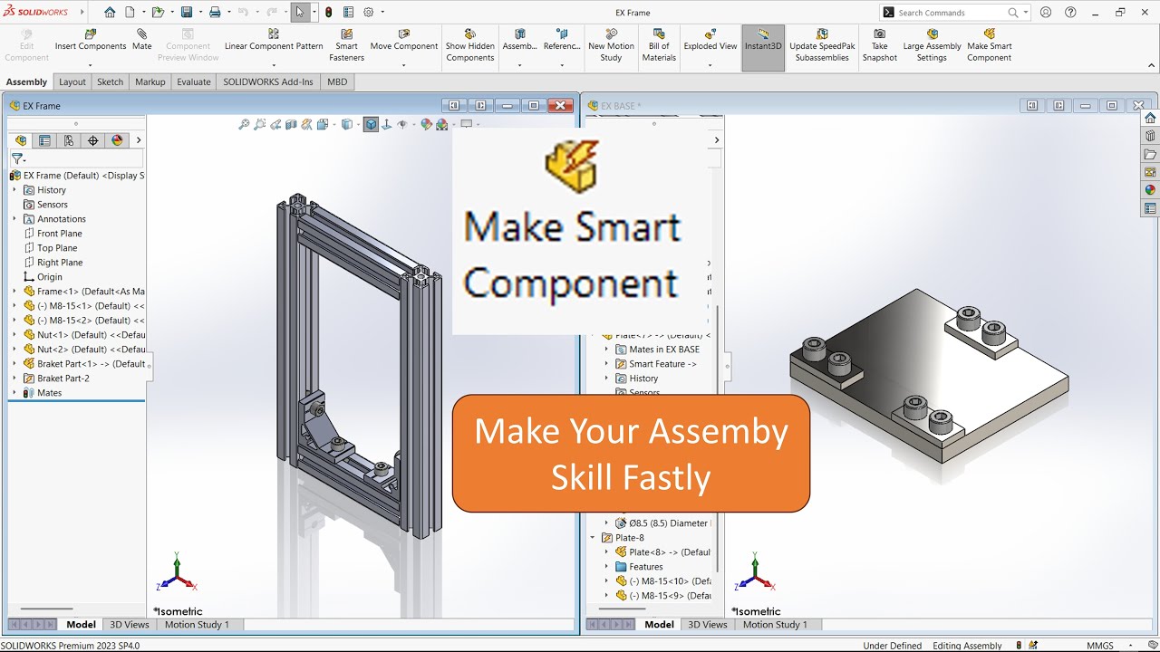Open Linear Component Pattern tool
The image size is (1160, 652).
(x=274, y=41)
